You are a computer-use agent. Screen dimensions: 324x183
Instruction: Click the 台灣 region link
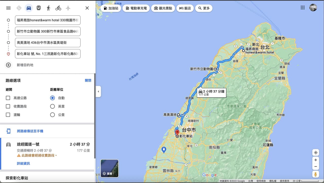point(250,181)
